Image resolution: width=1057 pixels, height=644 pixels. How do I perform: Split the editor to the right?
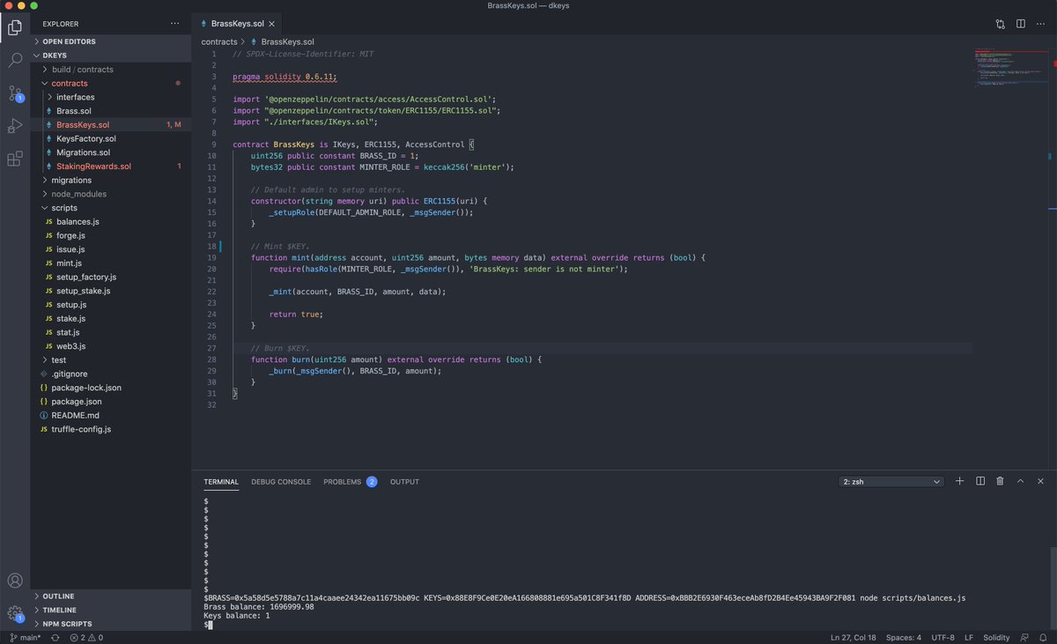1021,24
